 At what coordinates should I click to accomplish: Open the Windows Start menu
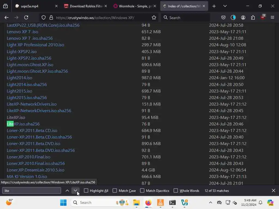pyautogui.click(x=63, y=202)
